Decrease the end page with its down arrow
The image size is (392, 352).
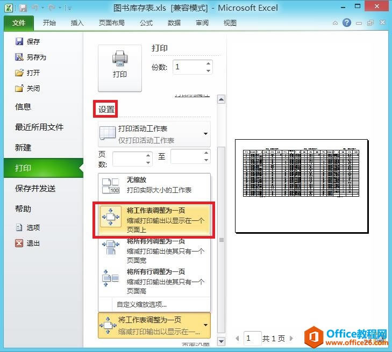click(206, 160)
